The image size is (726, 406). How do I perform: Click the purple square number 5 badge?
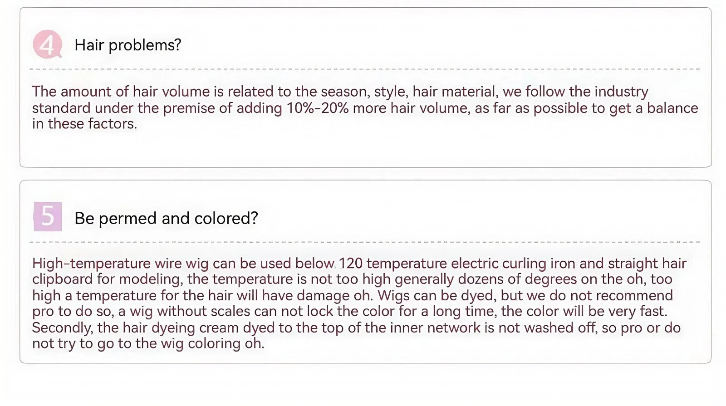[48, 216]
